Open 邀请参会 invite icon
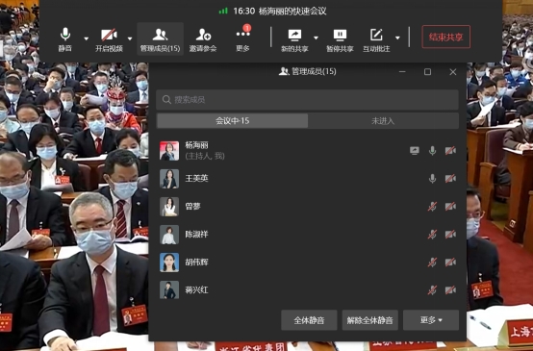 (203, 39)
